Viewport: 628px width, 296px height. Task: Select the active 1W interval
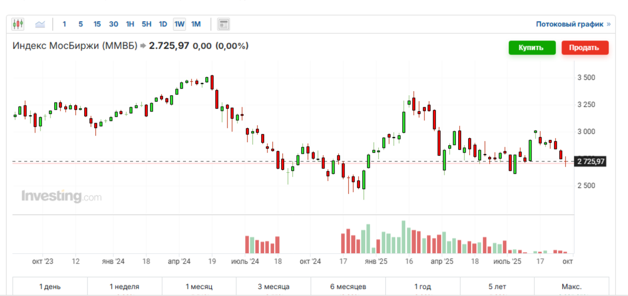(179, 25)
